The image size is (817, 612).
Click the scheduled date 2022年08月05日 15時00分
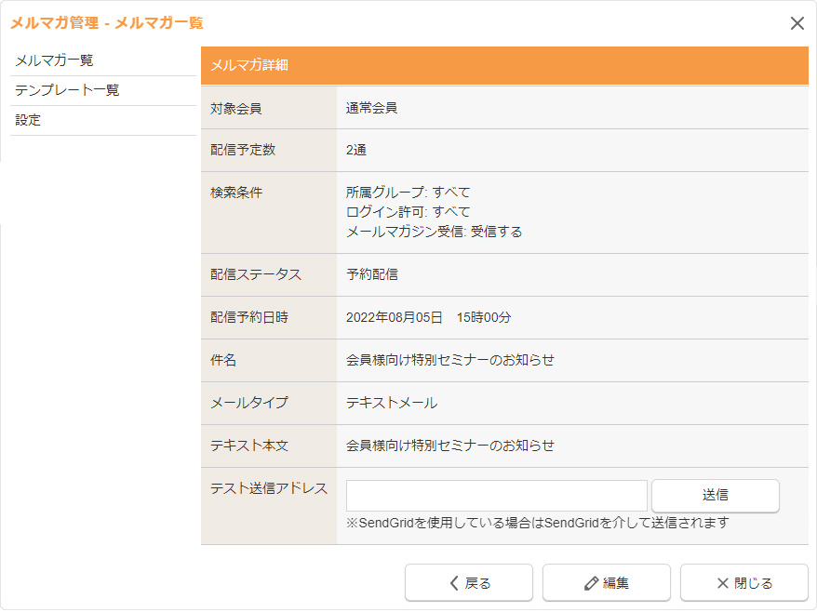428,317
